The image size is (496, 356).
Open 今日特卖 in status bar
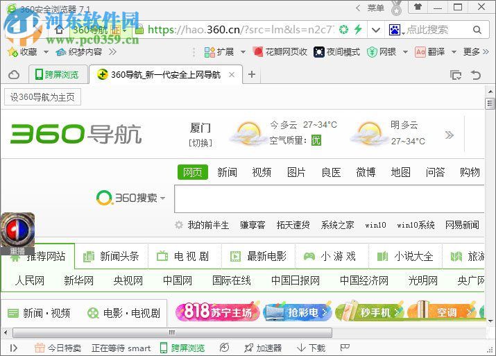pyautogui.click(x=58, y=348)
